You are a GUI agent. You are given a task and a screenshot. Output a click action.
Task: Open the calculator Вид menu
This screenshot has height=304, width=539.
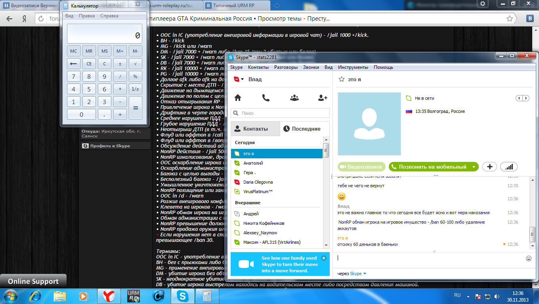point(69,16)
